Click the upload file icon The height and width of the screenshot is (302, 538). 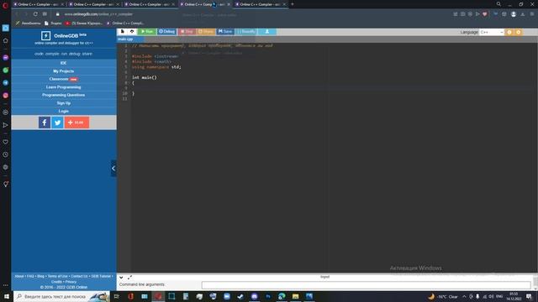132,32
